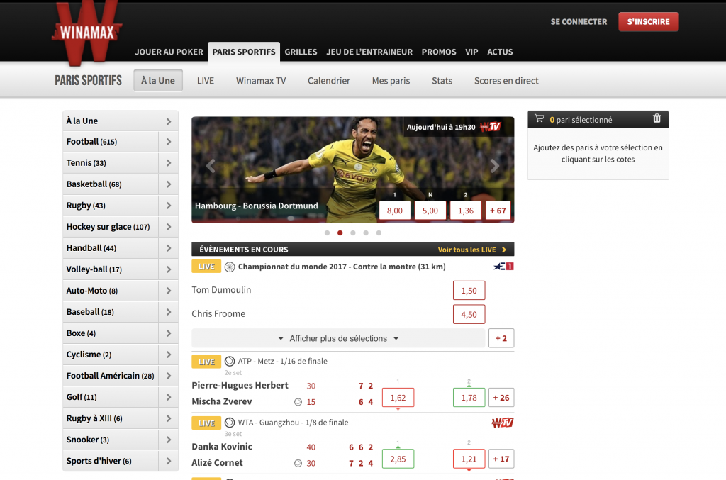Viewport: 726px width, 480px height.
Task: Click LIVE badge on WTA - Guangzhou event
Action: [206, 423]
